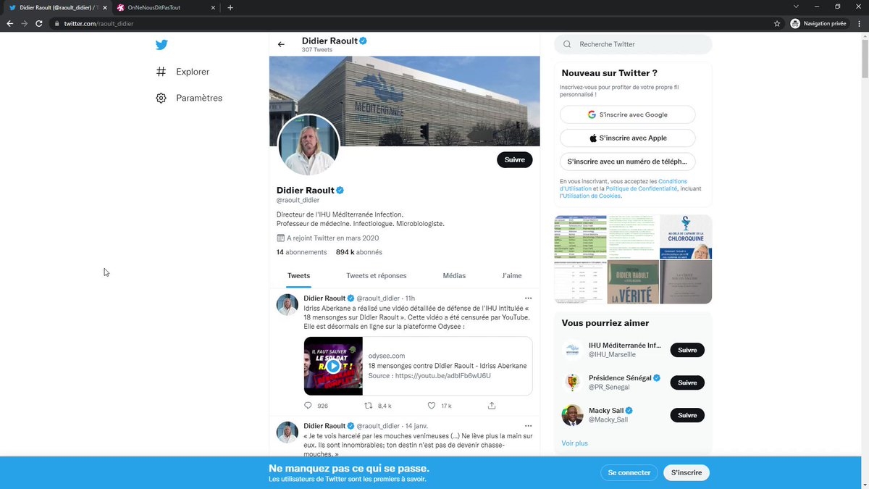Go back using the profile back arrow
Screen dimensions: 869x489
point(281,44)
